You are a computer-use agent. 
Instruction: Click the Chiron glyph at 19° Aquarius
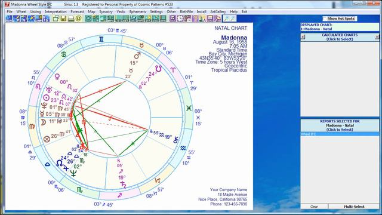pyautogui.click(x=176, y=139)
